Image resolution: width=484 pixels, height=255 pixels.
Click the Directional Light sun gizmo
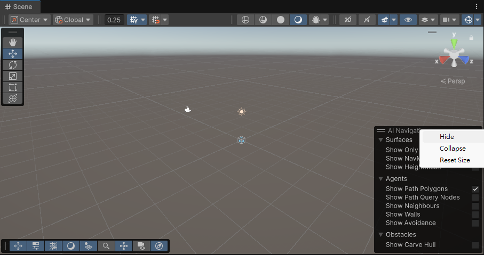coord(242,111)
